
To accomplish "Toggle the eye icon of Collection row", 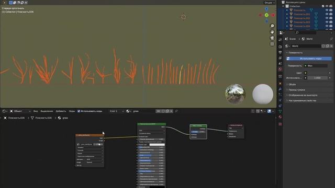I will click(327, 6).
